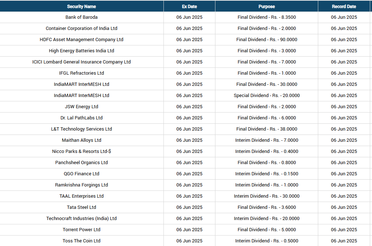Select the Ex Date for Torrent Power Ltd
The width and height of the screenshot is (372, 246).
[x=189, y=229]
